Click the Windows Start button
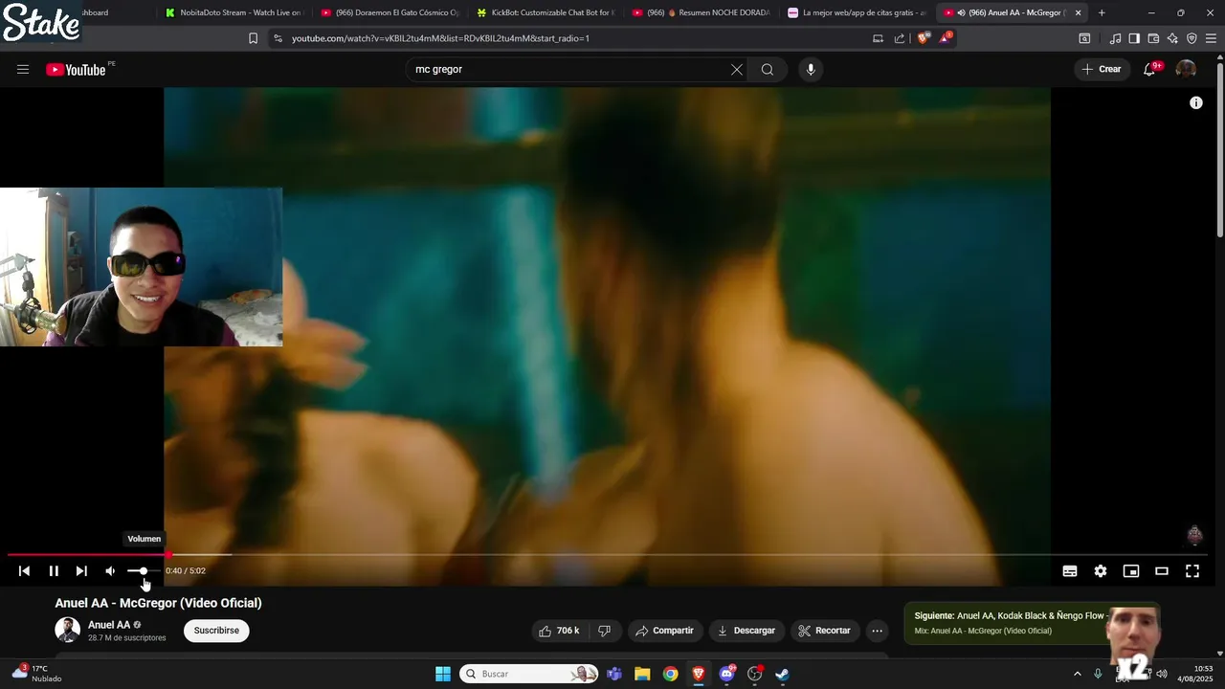 [443, 674]
